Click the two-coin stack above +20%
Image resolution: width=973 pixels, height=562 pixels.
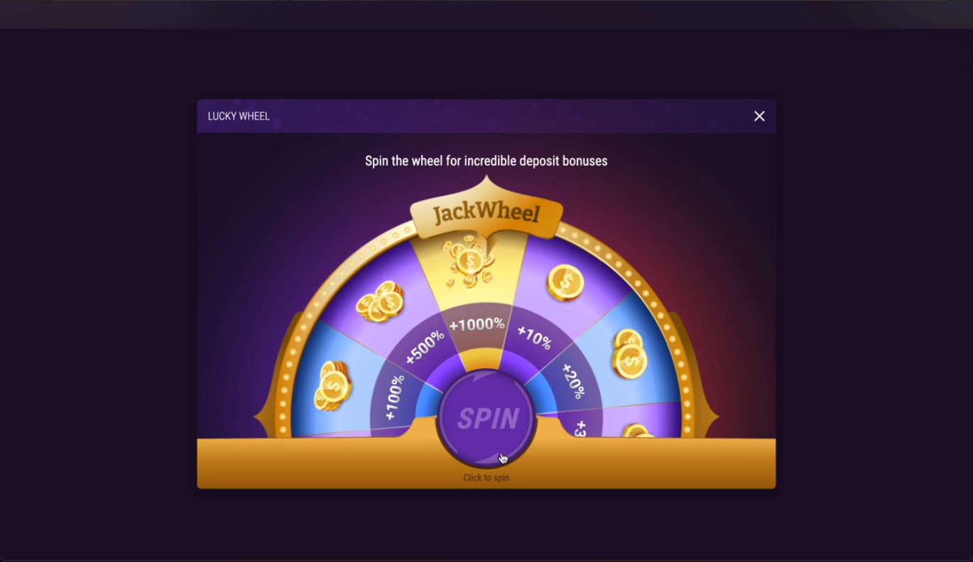(x=629, y=353)
